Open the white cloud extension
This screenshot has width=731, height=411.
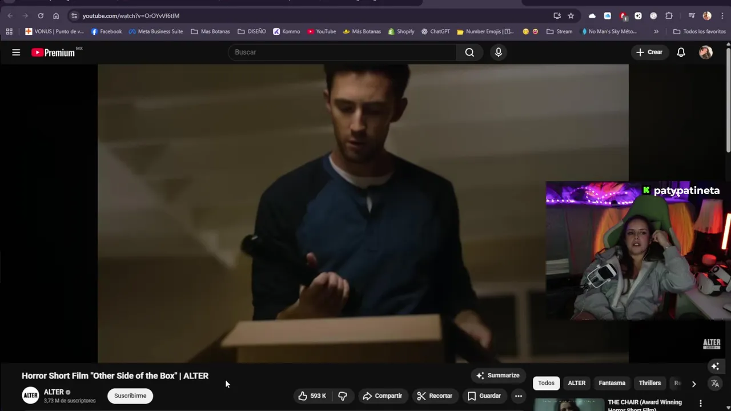pyautogui.click(x=592, y=15)
